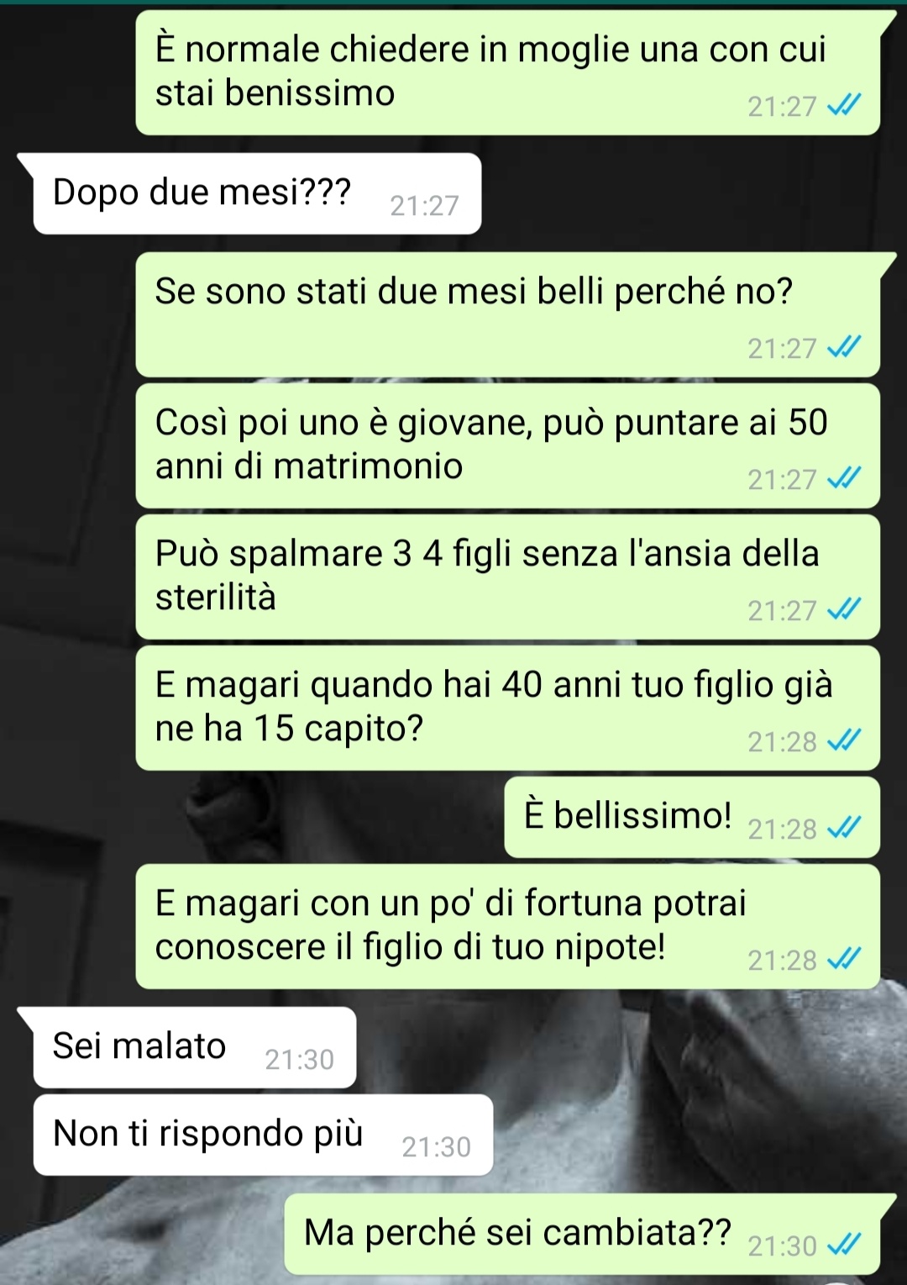Tap double check marks on 'Ma perché sei cambiata??'
The width and height of the screenshot is (907, 1285).
(844, 1245)
